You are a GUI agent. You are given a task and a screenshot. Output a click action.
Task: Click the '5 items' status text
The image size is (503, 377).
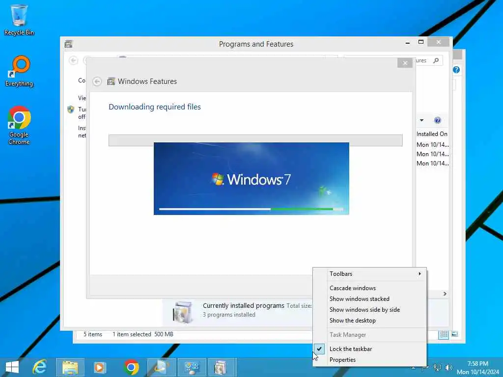[93, 334]
